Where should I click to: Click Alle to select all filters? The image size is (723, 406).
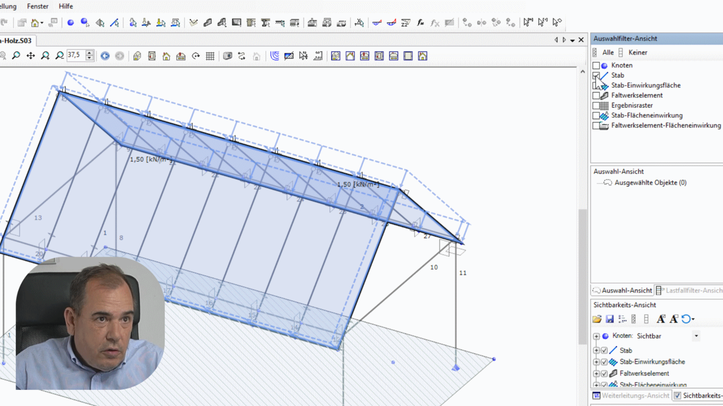click(608, 52)
